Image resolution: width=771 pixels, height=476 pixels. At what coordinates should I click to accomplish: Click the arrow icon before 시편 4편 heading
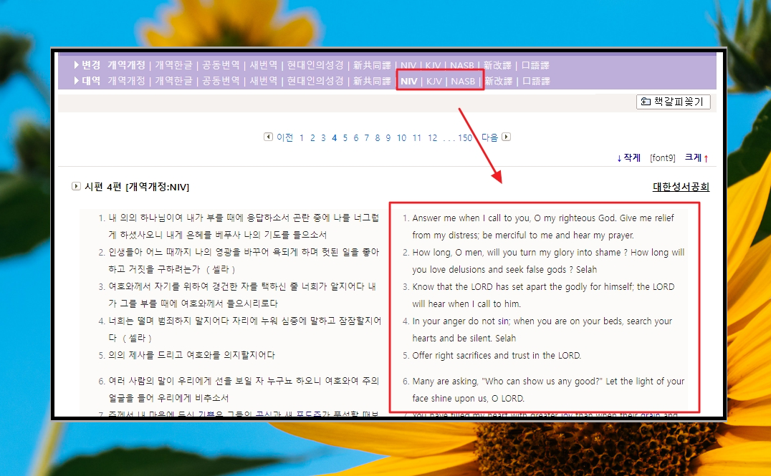76,186
